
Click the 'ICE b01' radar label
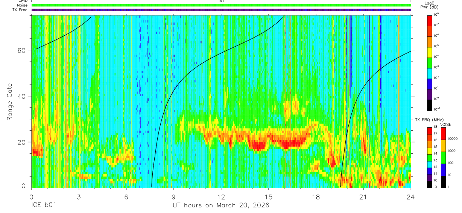pos(43,205)
